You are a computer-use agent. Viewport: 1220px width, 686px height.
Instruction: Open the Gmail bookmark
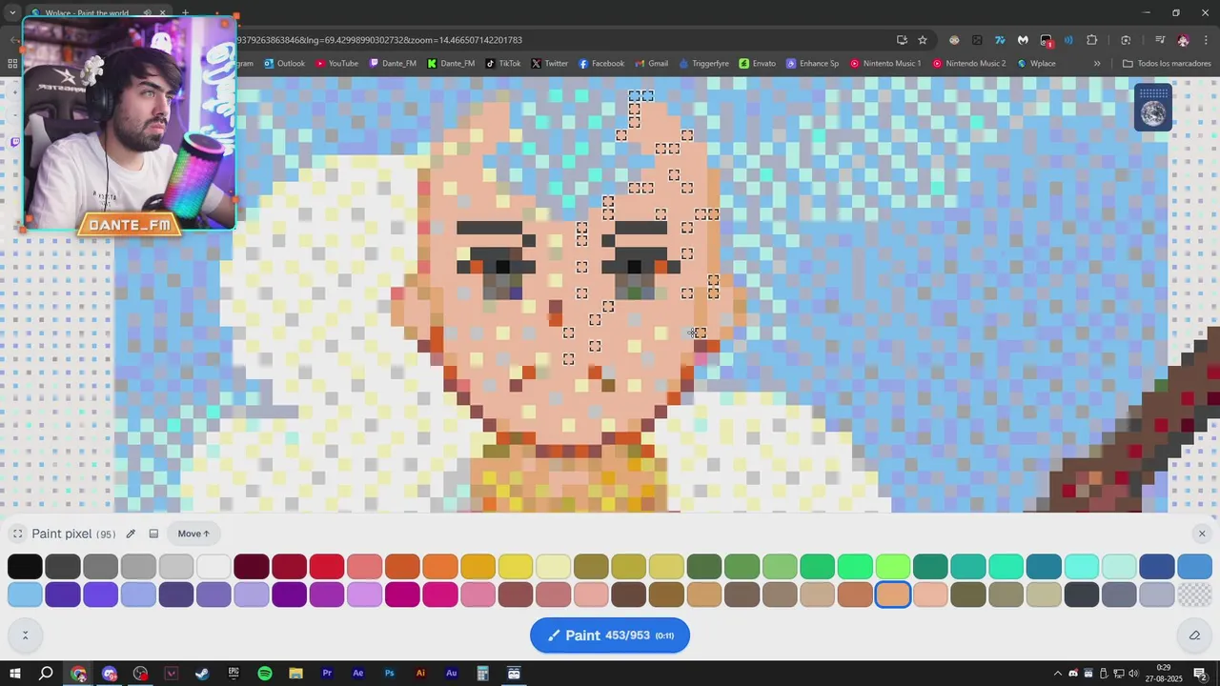click(x=651, y=64)
